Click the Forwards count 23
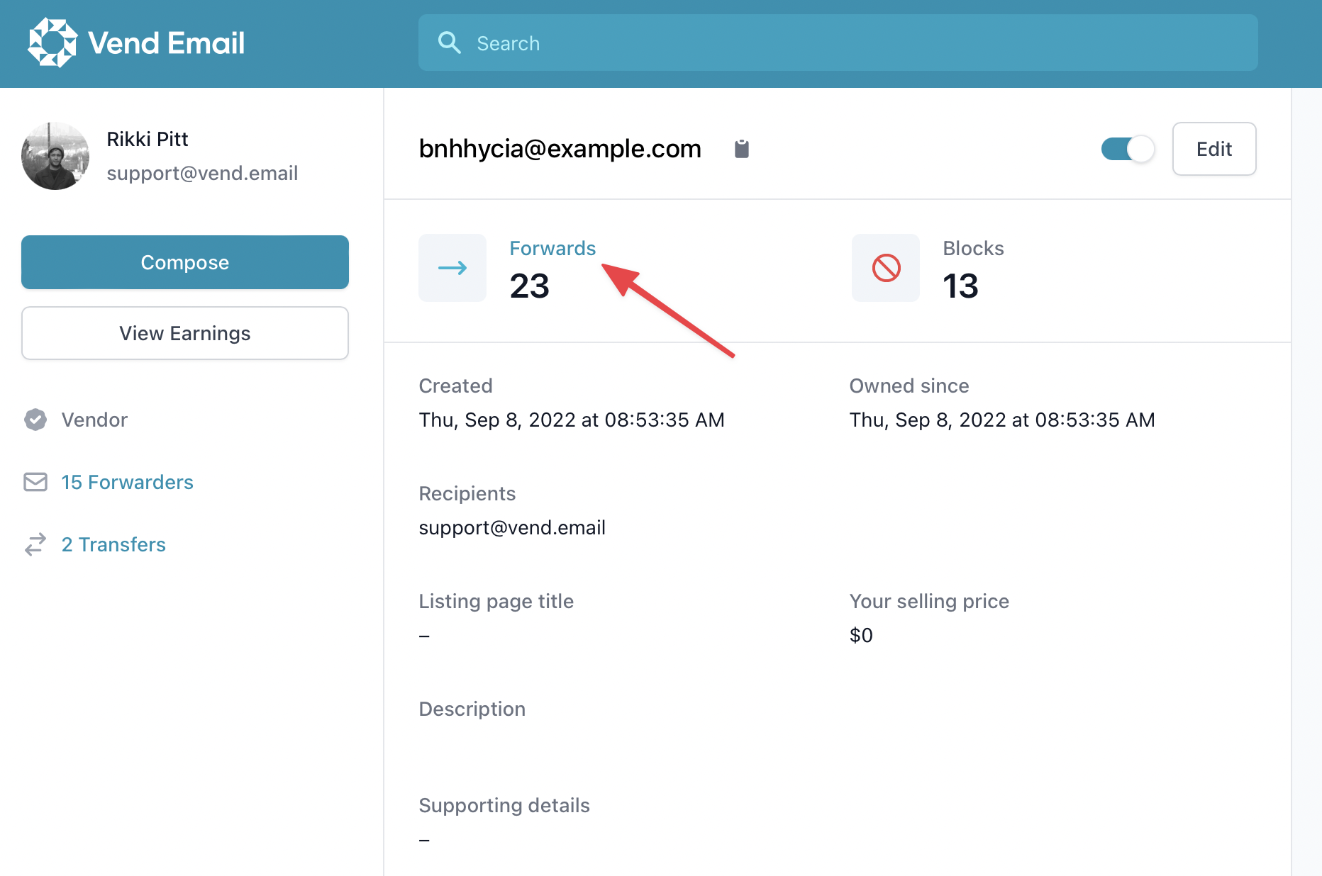This screenshot has height=876, width=1322. tap(530, 286)
